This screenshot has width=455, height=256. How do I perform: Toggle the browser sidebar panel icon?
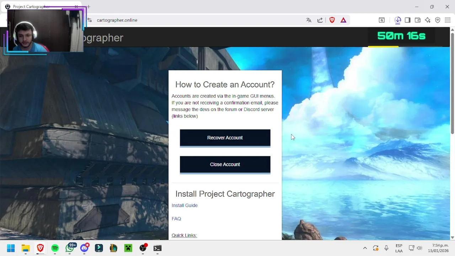click(x=408, y=20)
